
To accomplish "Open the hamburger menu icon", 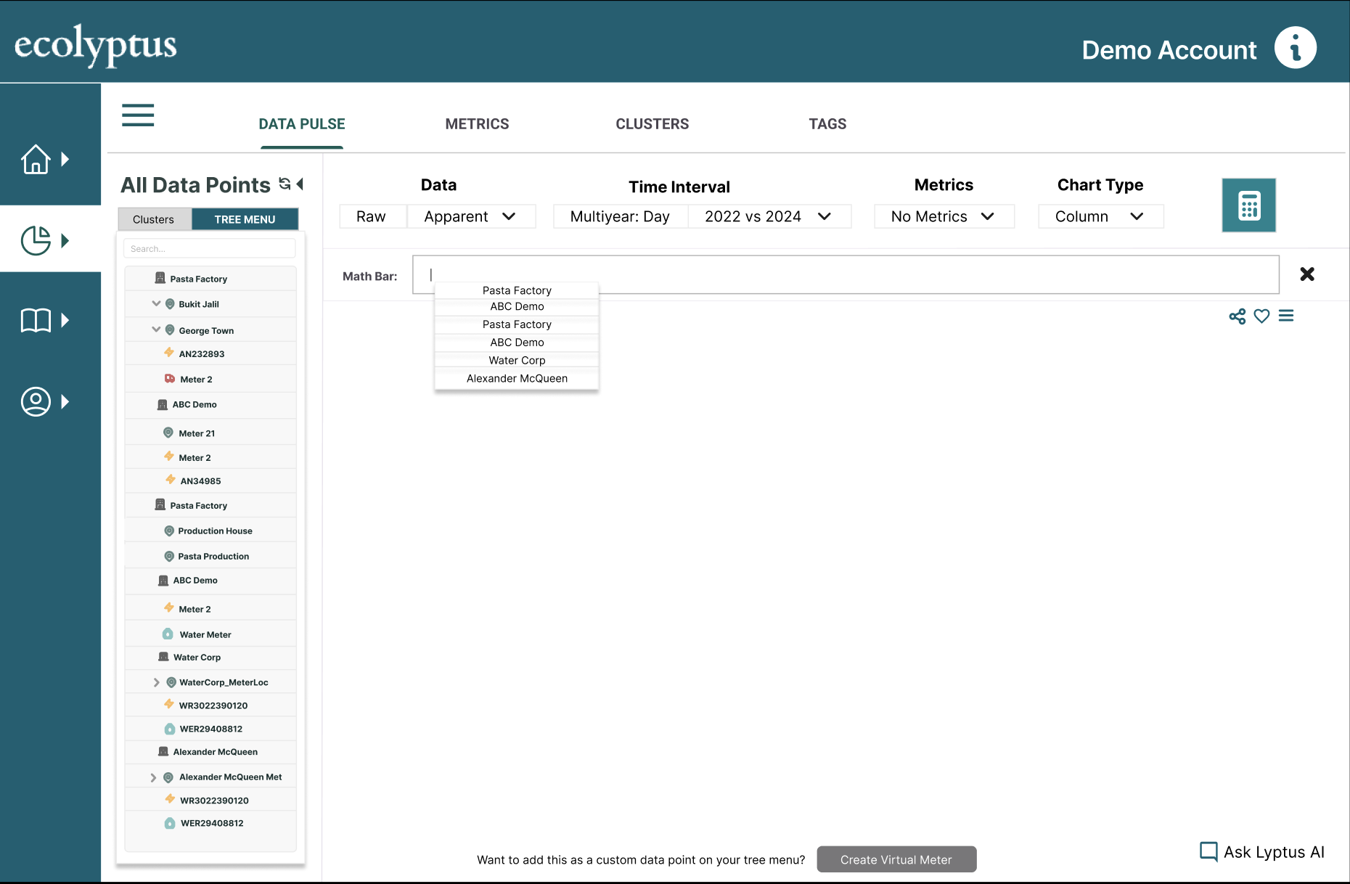I will click(x=138, y=115).
